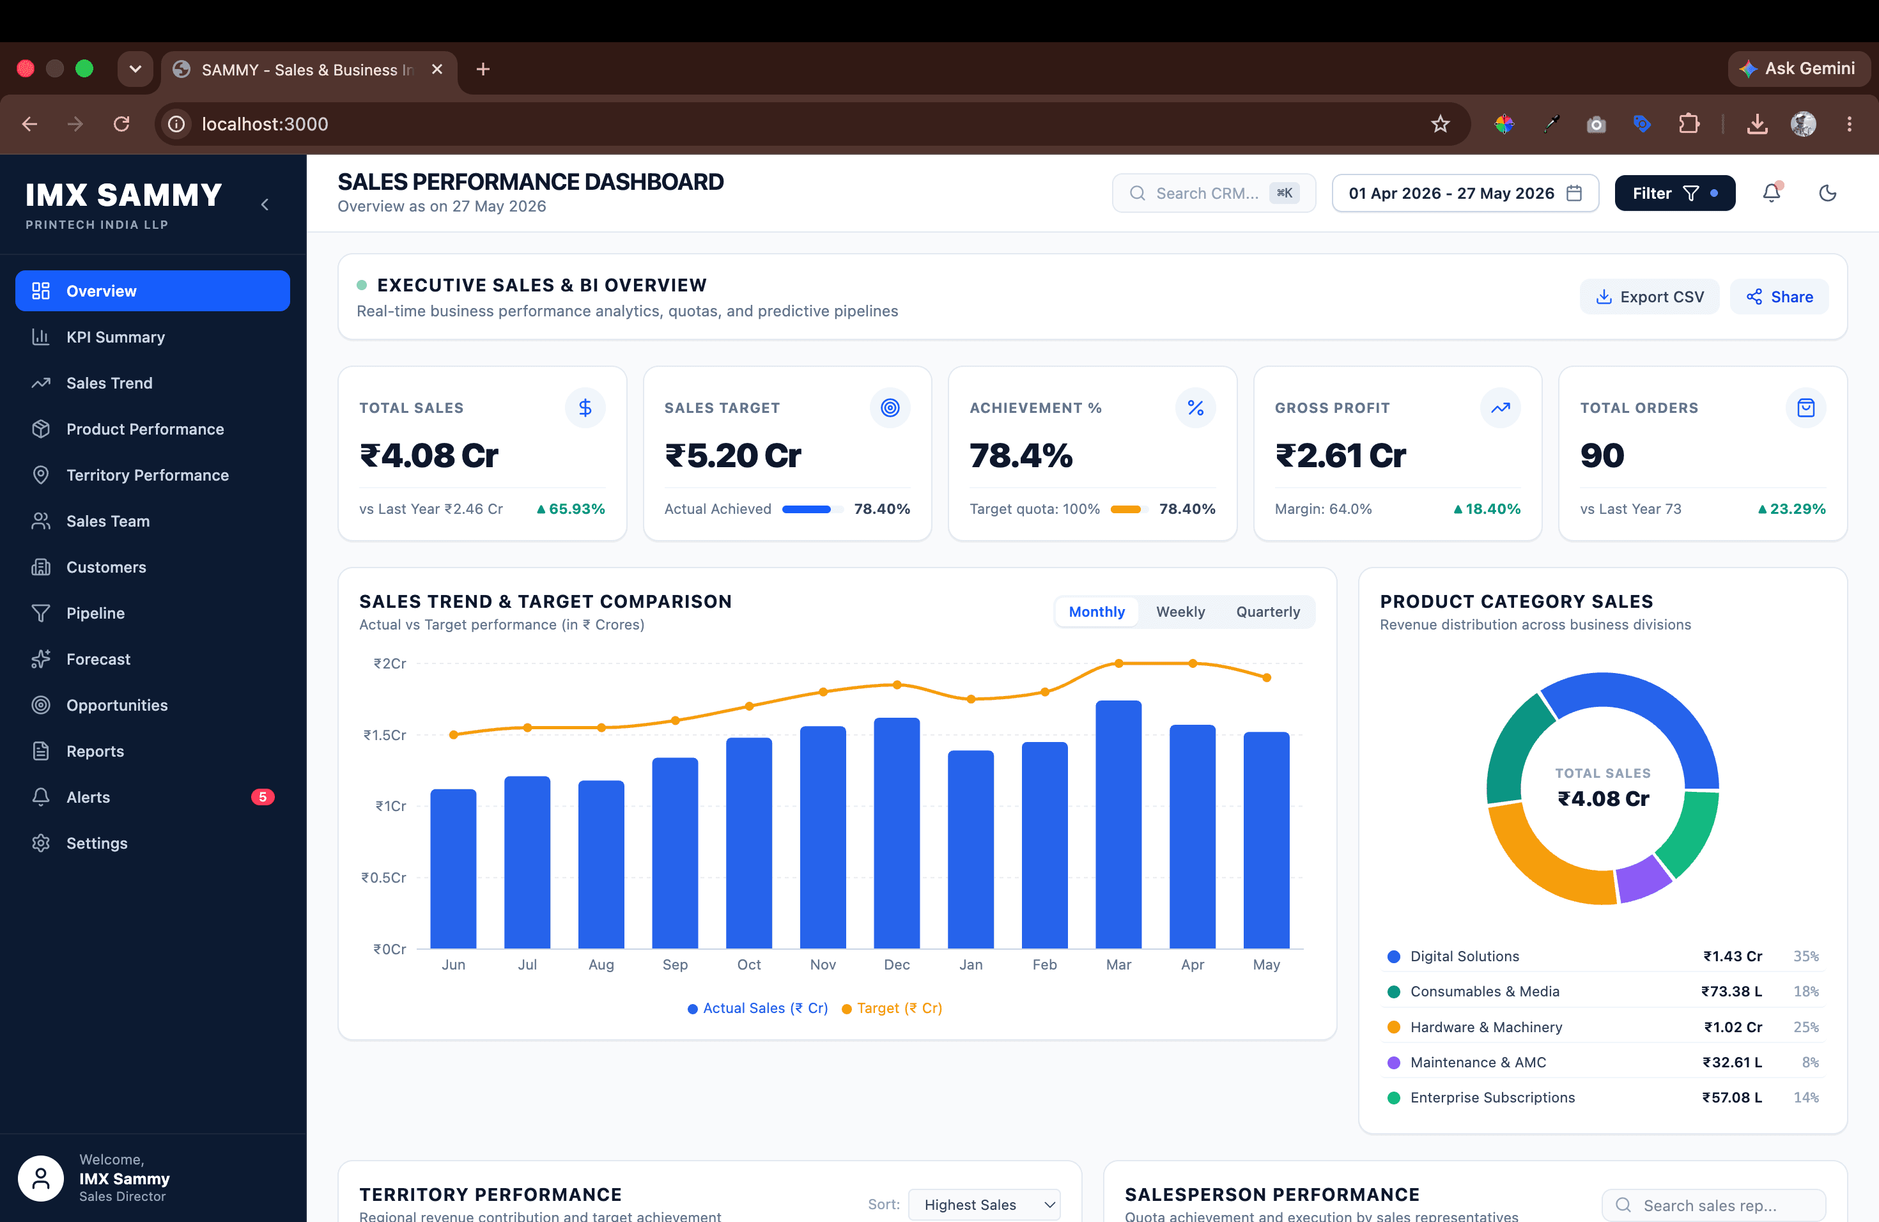
Task: Click the Share button
Action: point(1779,297)
